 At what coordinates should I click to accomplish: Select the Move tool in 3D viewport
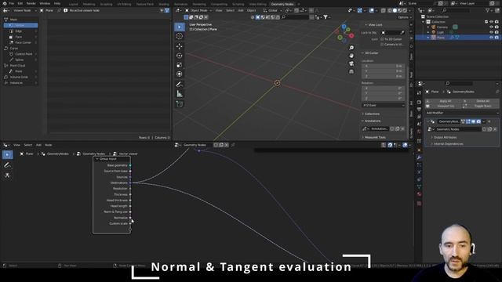[180, 46]
